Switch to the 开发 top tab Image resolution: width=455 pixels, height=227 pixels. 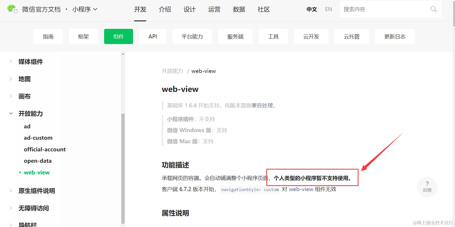140,9
